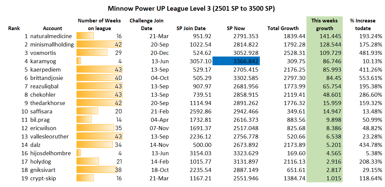Click the Total Growth column header

point(283,28)
